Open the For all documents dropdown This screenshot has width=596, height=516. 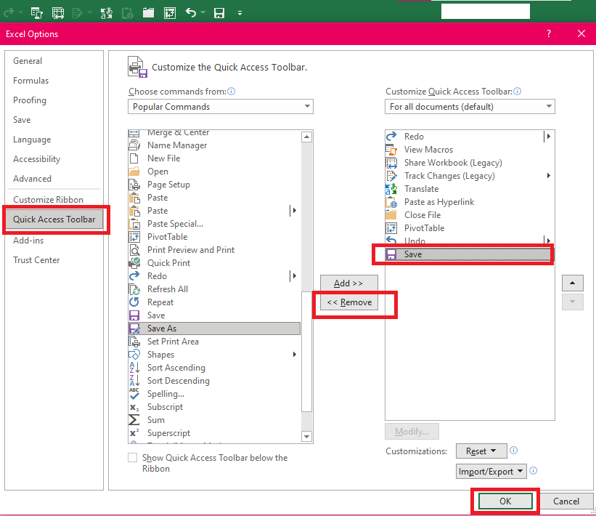(470, 107)
